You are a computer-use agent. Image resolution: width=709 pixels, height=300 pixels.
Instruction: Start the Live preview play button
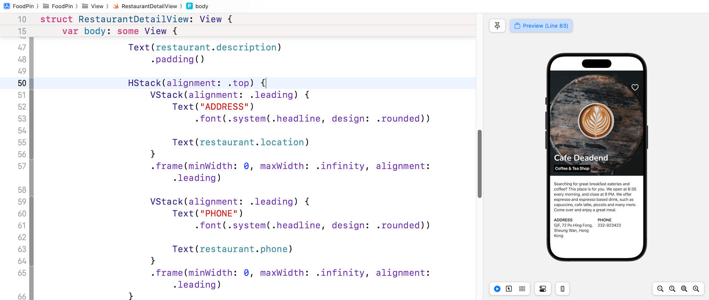click(497, 289)
